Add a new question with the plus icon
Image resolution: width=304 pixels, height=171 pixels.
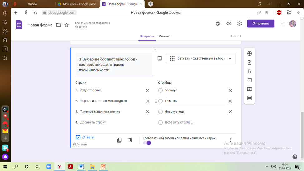click(x=249, y=53)
